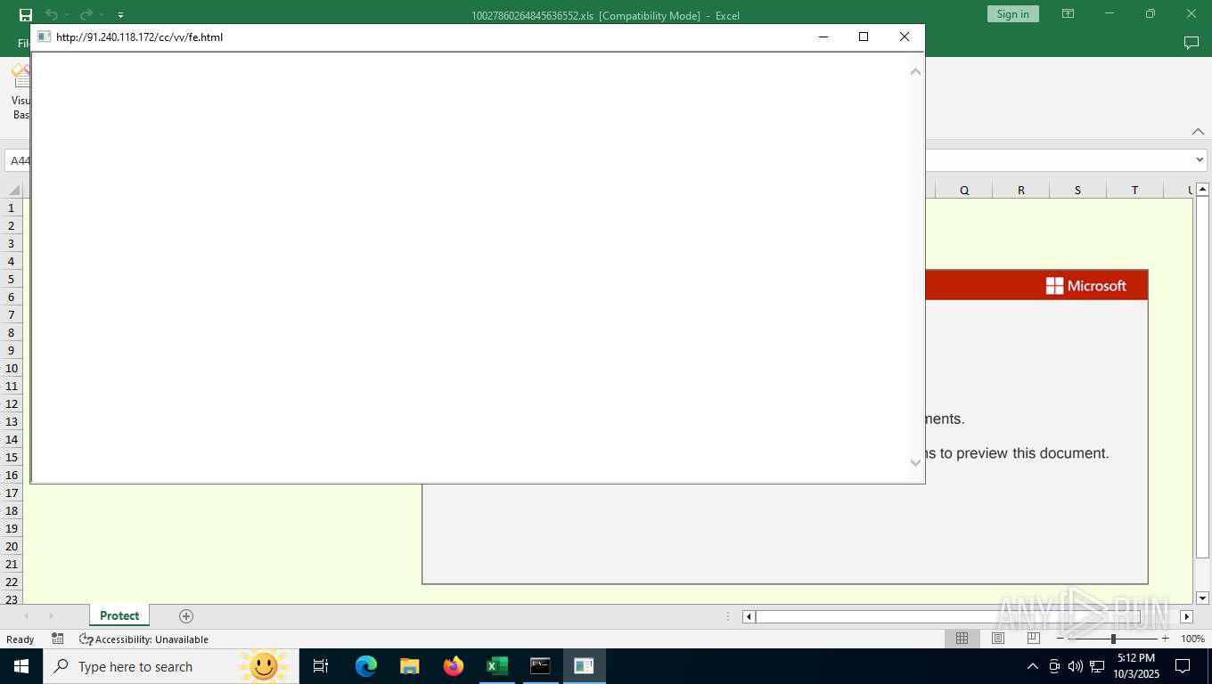
Task: Open the Comments pane icon
Action: tap(1191, 43)
